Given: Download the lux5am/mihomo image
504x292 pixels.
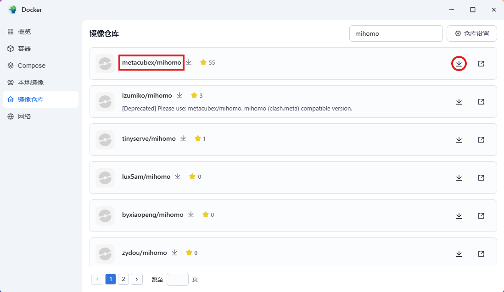Looking at the screenshot, I should 459,178.
